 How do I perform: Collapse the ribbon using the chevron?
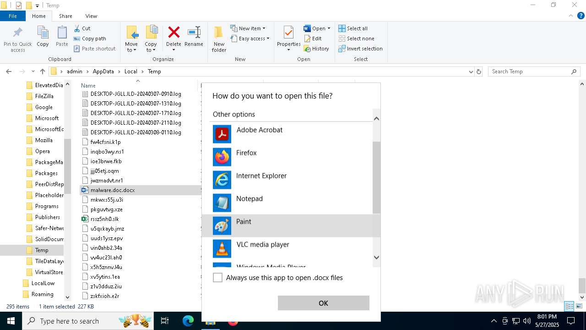pyautogui.click(x=571, y=16)
